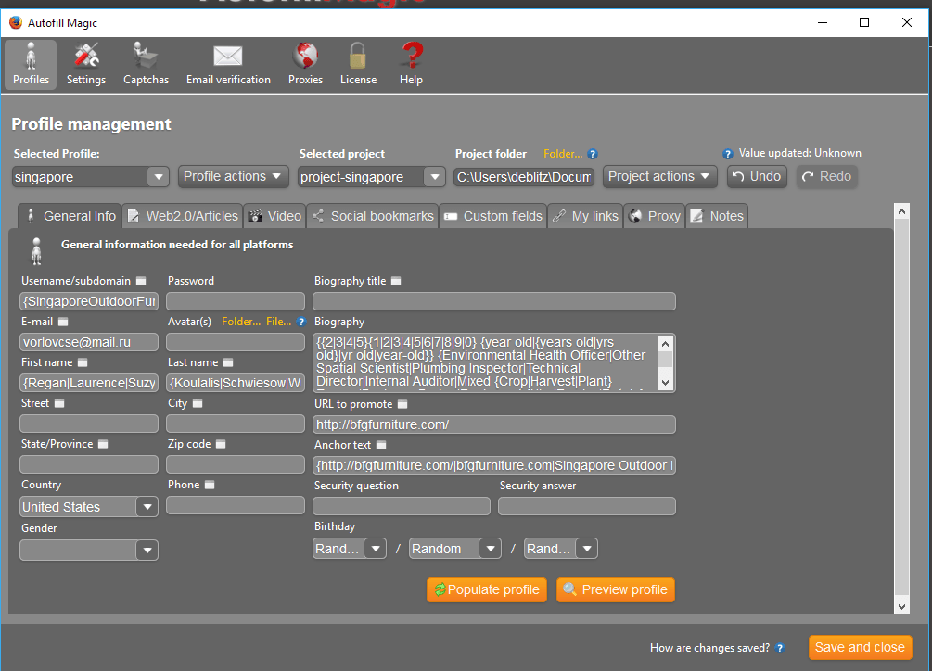The height and width of the screenshot is (671, 932).
Task: Open the License padlock icon
Action: pyautogui.click(x=358, y=65)
